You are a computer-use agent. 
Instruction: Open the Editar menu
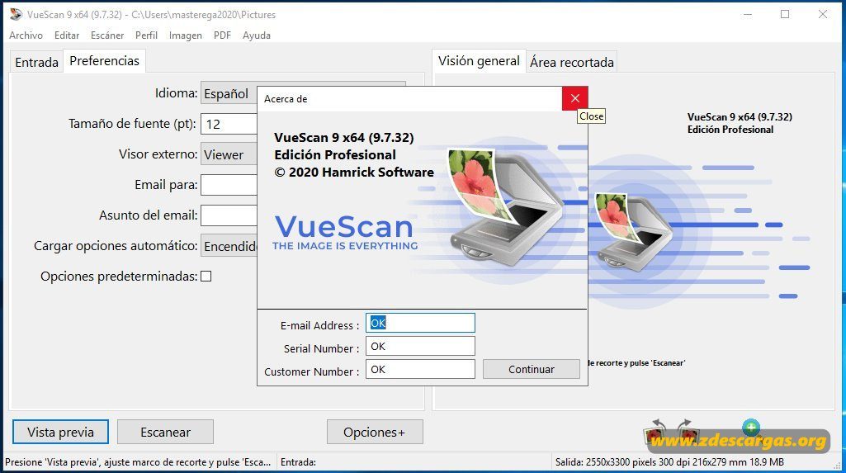click(x=67, y=35)
